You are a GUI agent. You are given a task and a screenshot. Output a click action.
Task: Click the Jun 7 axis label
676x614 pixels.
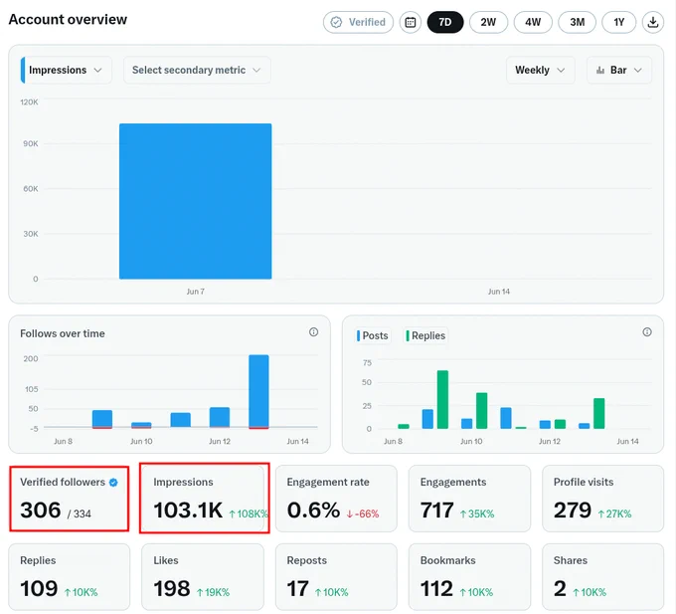click(x=195, y=292)
